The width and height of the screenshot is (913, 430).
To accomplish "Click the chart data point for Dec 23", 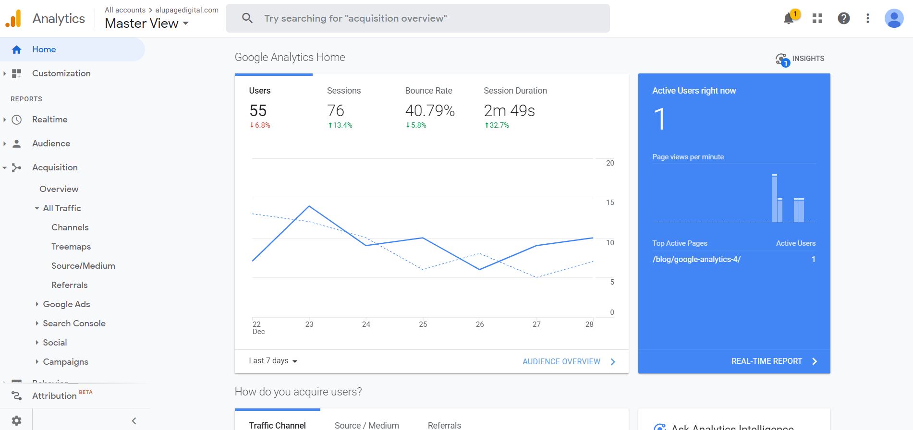I will pyautogui.click(x=309, y=206).
